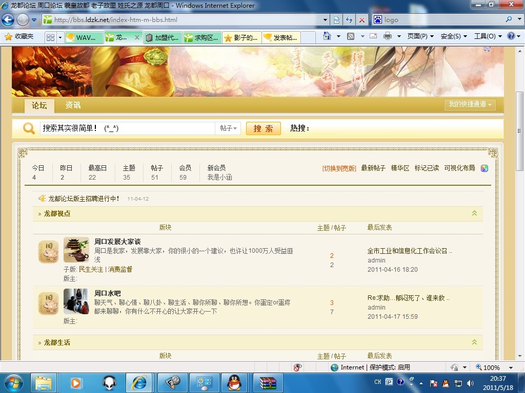Click the forum search text field
525x393 pixels.
tap(127, 128)
